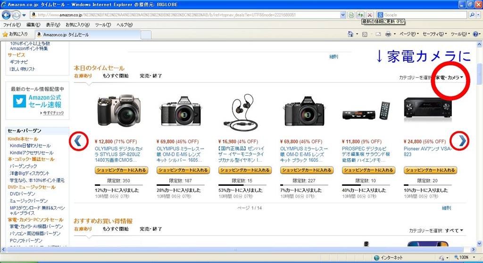Open the ヘルプ(H) menu
483x263 pixels.
[x=125, y=25]
